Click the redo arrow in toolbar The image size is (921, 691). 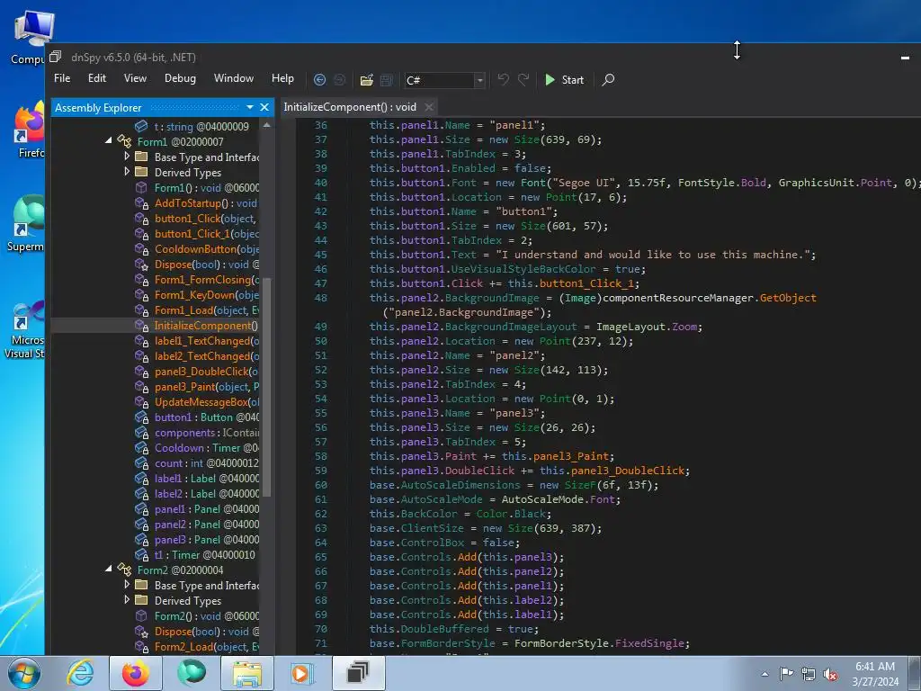click(x=523, y=79)
